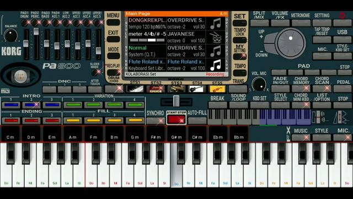Click the BREAK button
The height and width of the screenshot is (199, 353).
point(218,104)
